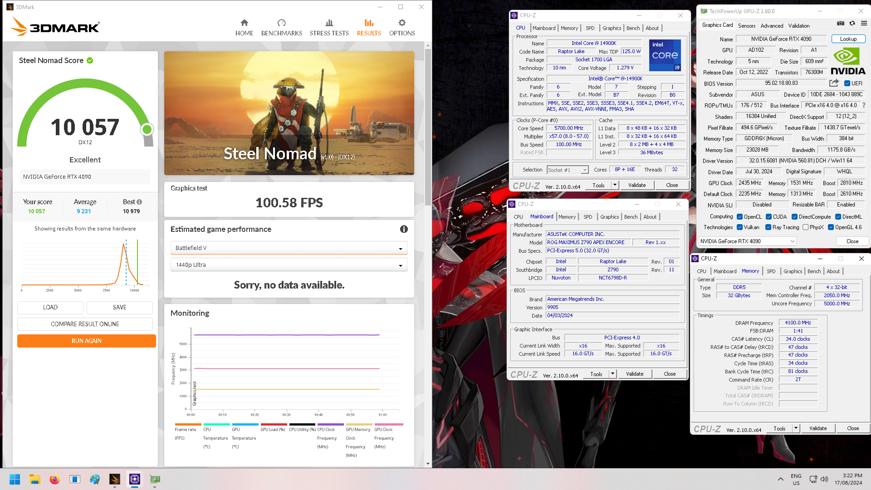Open ENG US language switcher
871x490 pixels.
(796, 480)
